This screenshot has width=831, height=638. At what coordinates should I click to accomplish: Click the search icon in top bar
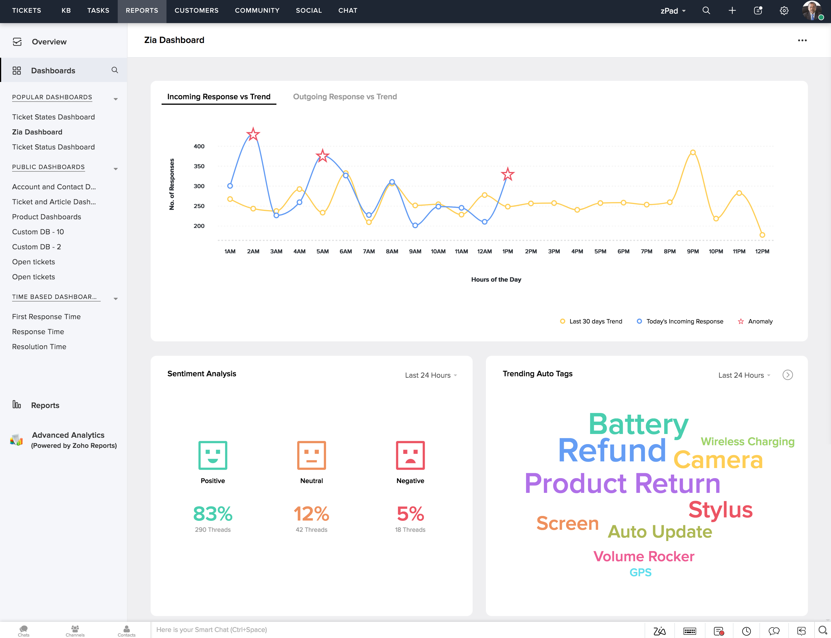point(706,11)
